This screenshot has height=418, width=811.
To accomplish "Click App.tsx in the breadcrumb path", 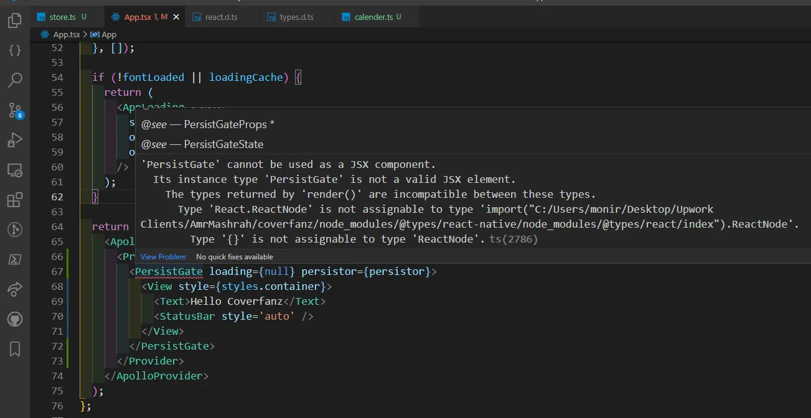I will [x=66, y=35].
